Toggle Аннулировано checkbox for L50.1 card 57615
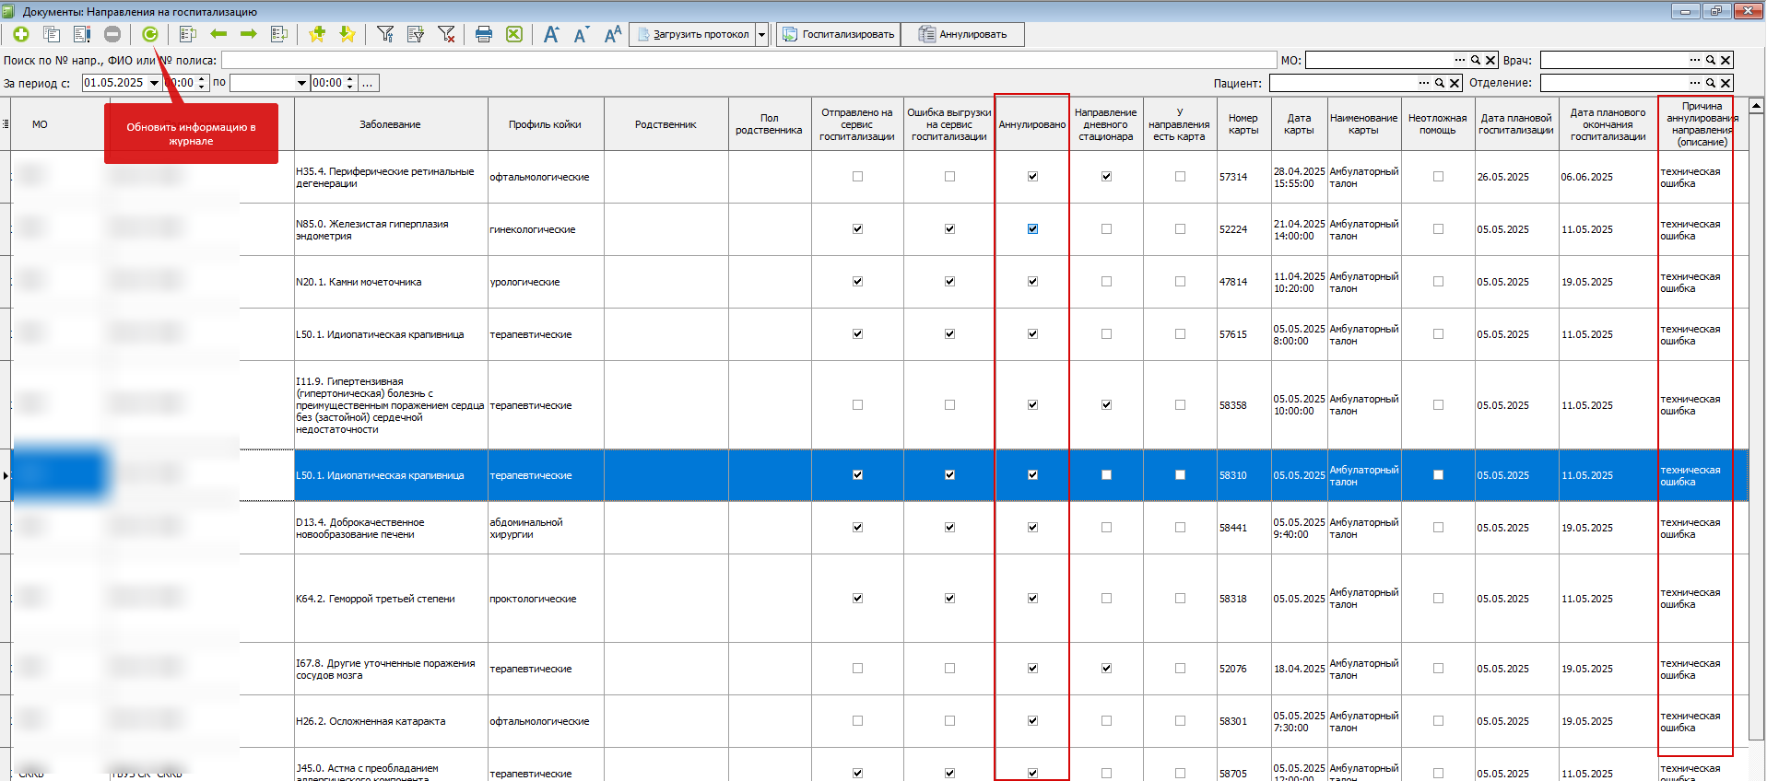The height and width of the screenshot is (781, 1767). click(1032, 334)
